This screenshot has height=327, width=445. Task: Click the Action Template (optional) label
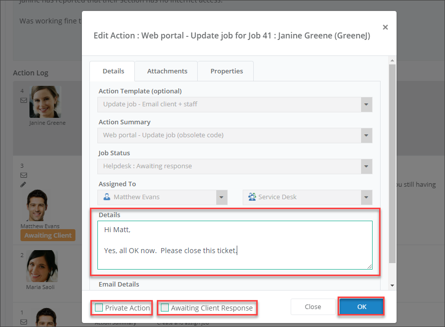coord(140,91)
